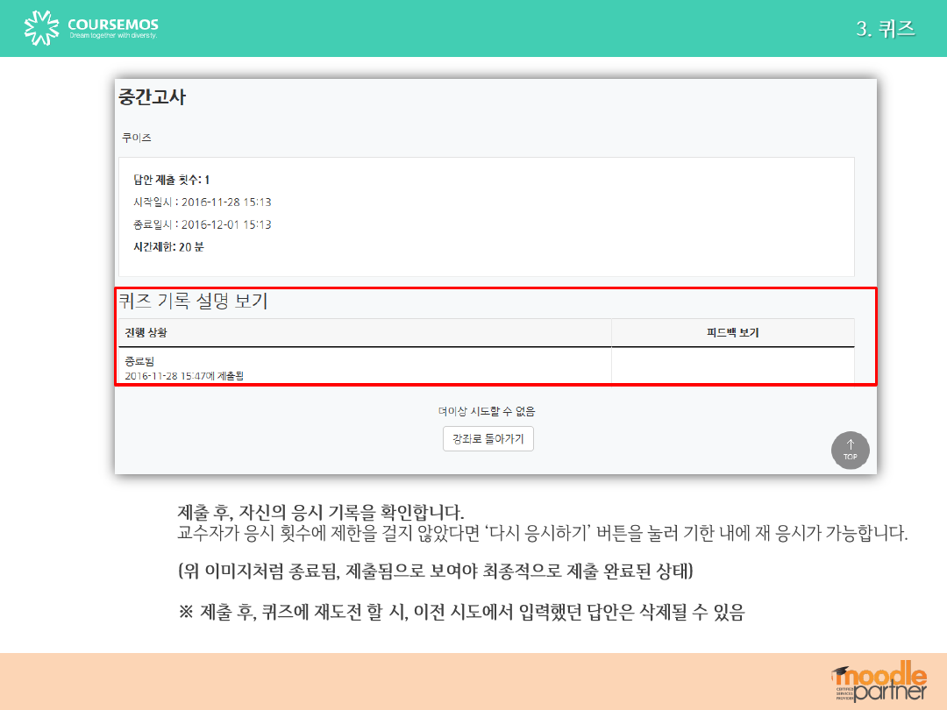Click the graduation cap on Moodle logo
Image resolution: width=947 pixels, height=710 pixels.
click(841, 671)
